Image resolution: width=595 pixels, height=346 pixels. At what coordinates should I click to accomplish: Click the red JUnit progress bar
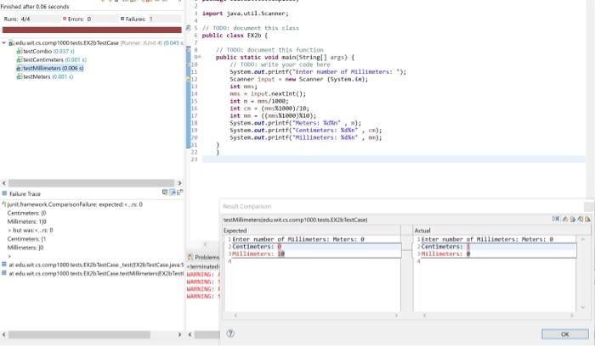(92, 30)
